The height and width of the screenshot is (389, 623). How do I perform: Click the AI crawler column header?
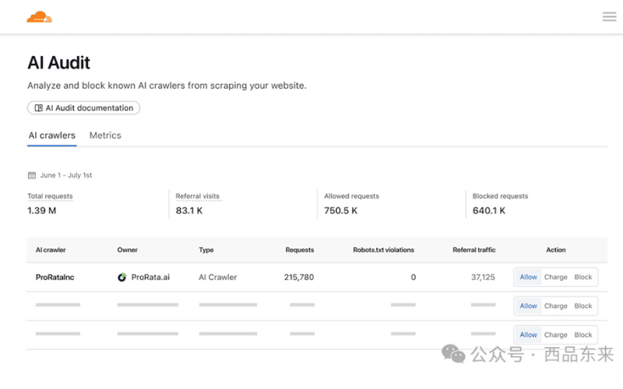click(51, 250)
